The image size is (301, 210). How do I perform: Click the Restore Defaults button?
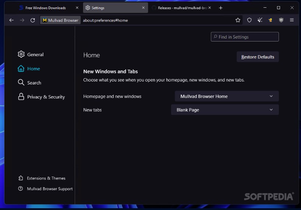pyautogui.click(x=258, y=57)
